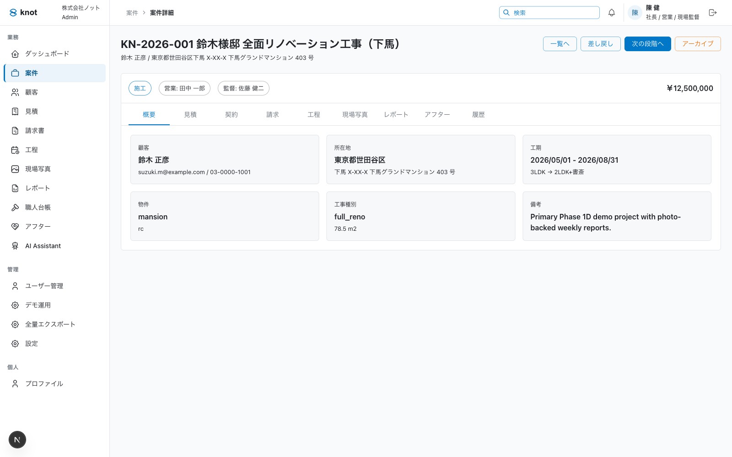Screen dimensions: 732x457
Task: Open the round N badge at bottom left
Action: point(17,440)
